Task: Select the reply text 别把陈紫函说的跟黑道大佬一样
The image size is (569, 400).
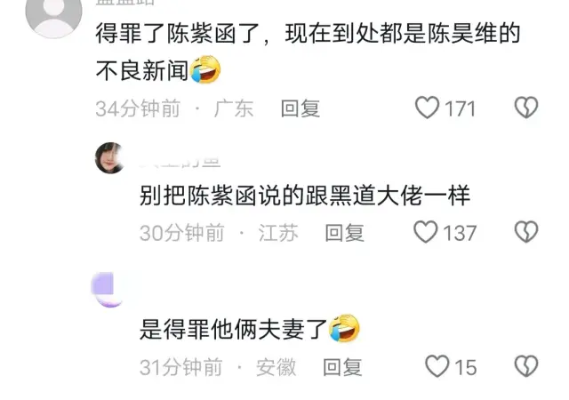Action: [305, 196]
